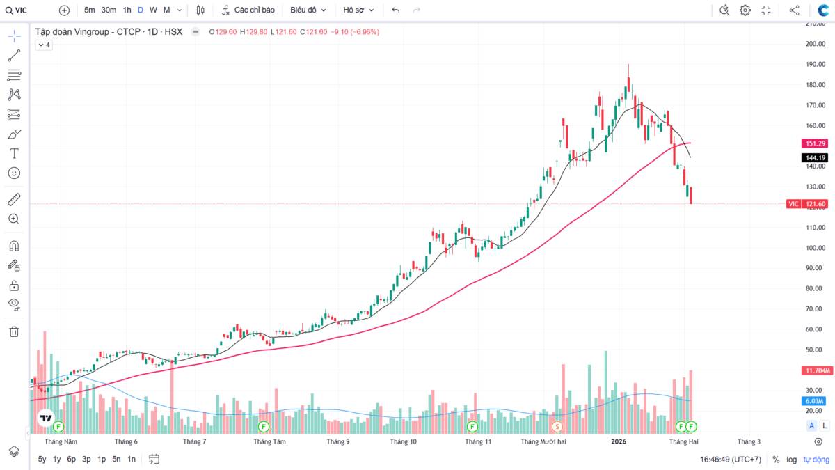Image resolution: width=835 pixels, height=470 pixels.
Task: Click the L log scale button
Action: pyautogui.click(x=824, y=425)
